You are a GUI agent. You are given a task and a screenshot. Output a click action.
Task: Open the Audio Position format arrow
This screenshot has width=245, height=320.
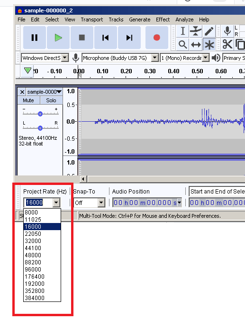[179, 203]
